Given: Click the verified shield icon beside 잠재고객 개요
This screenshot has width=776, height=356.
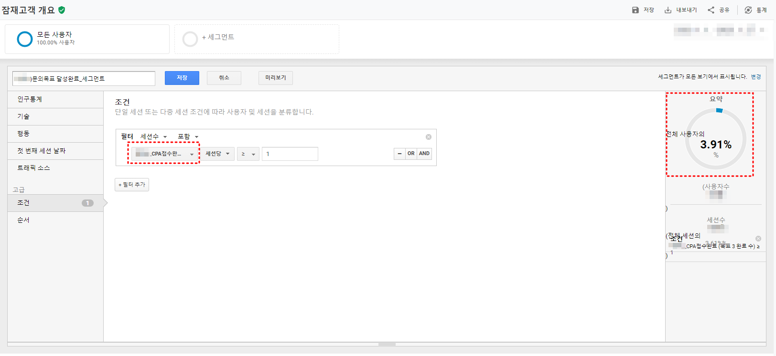Looking at the screenshot, I should coord(62,10).
